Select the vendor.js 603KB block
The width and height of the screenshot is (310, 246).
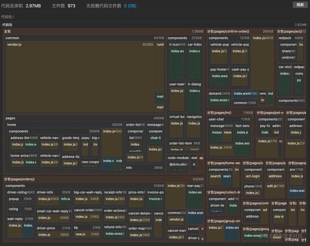(80, 77)
